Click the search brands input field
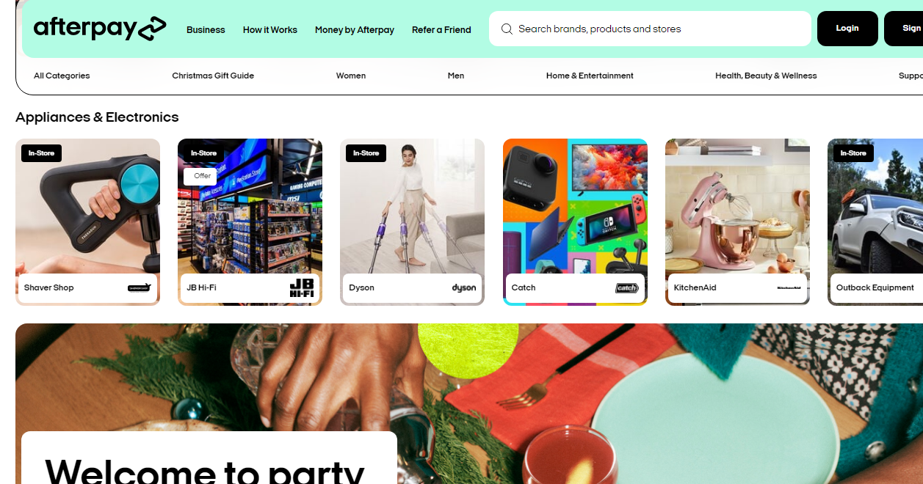Screen dimensions: 923x484 (650, 29)
